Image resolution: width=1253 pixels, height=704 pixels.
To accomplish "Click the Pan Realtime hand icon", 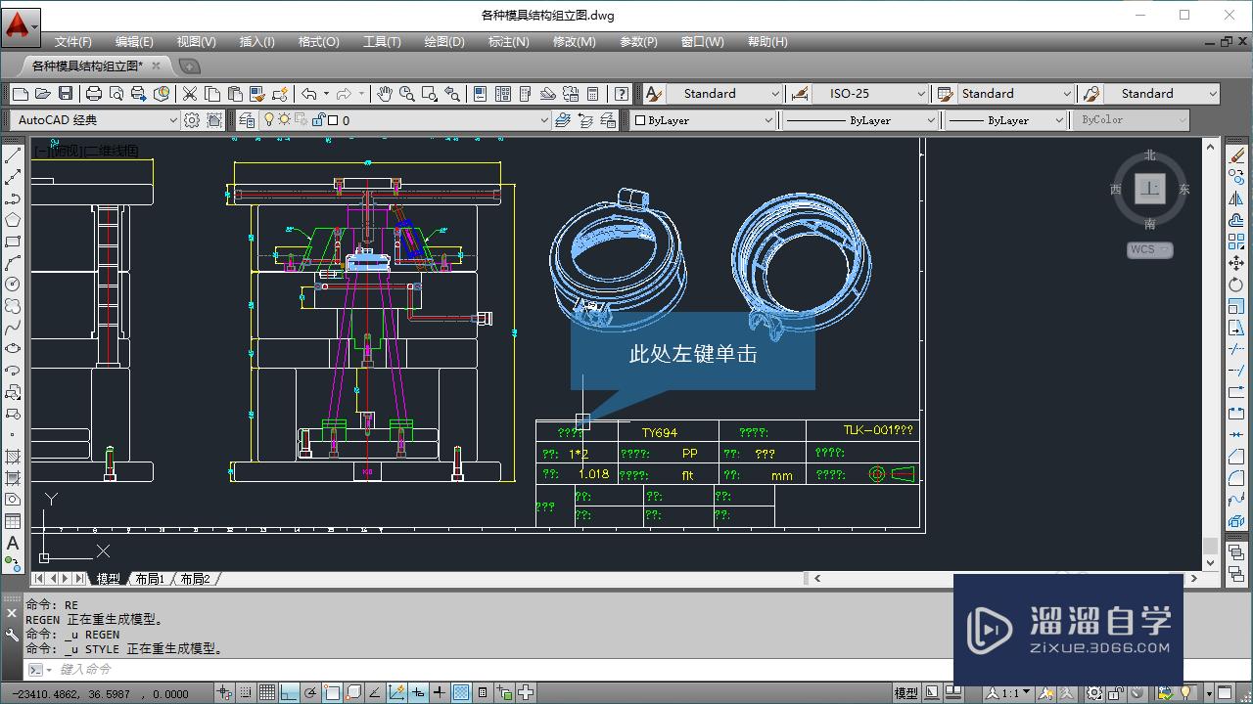I will (x=386, y=93).
